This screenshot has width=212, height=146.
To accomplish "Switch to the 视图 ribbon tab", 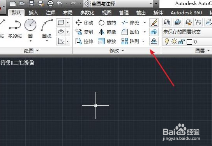I will (x=107, y=13).
